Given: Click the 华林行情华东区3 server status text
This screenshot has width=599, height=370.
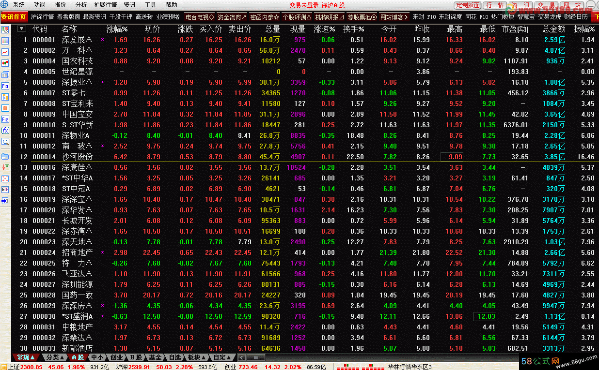Looking at the screenshot, I should (410, 367).
